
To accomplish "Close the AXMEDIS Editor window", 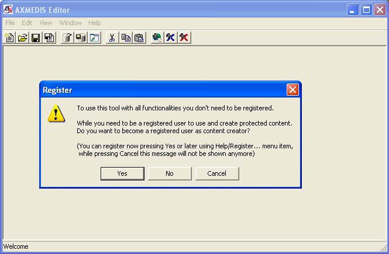I will pyautogui.click(x=380, y=10).
